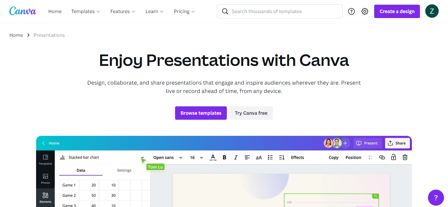Click the search templates input field
This screenshot has width=448, height=207.
pyautogui.click(x=279, y=11)
